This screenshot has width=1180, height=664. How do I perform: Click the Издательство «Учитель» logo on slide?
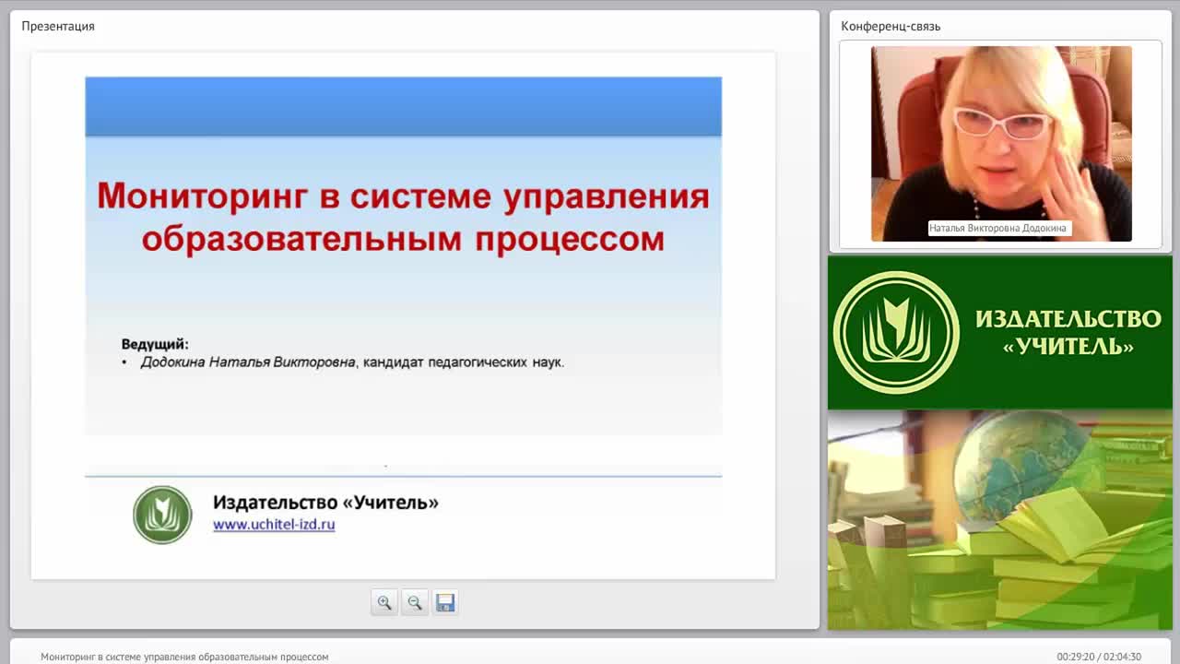[x=162, y=515]
